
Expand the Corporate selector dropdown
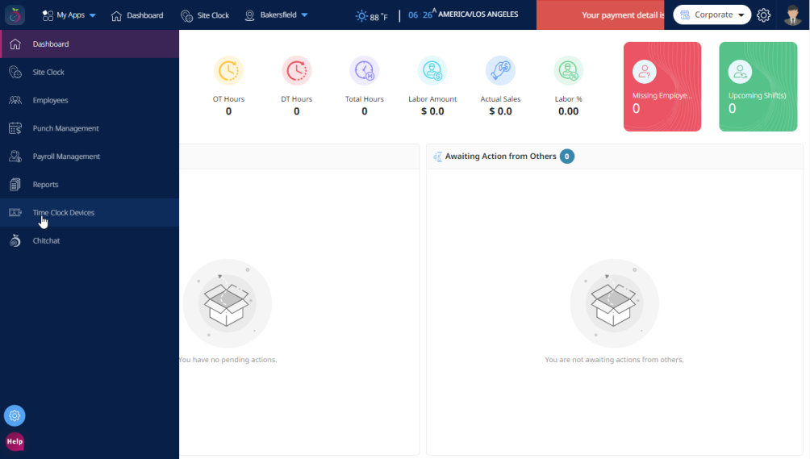pos(712,15)
